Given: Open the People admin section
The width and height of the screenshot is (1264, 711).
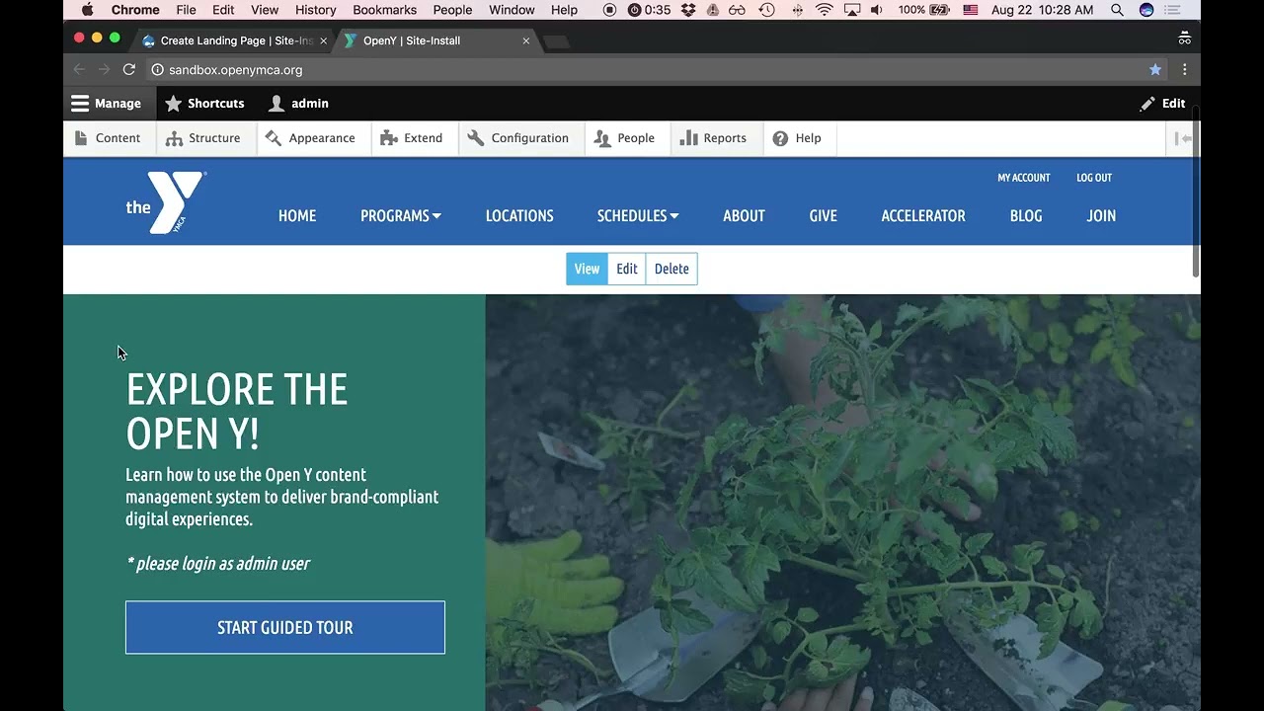Looking at the screenshot, I should (x=625, y=138).
